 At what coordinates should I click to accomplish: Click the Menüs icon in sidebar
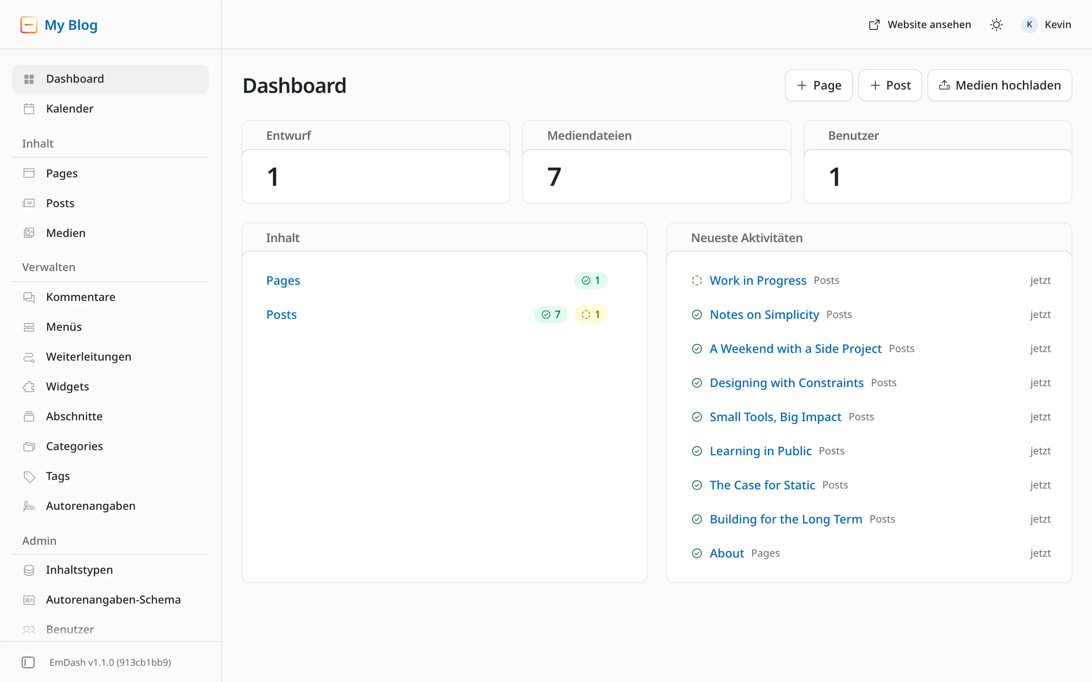pos(29,327)
